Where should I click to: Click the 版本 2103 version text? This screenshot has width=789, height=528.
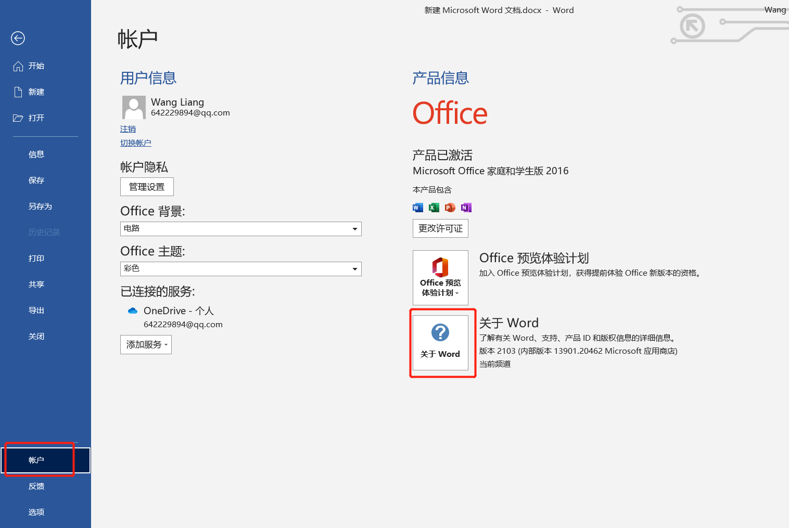(x=578, y=351)
